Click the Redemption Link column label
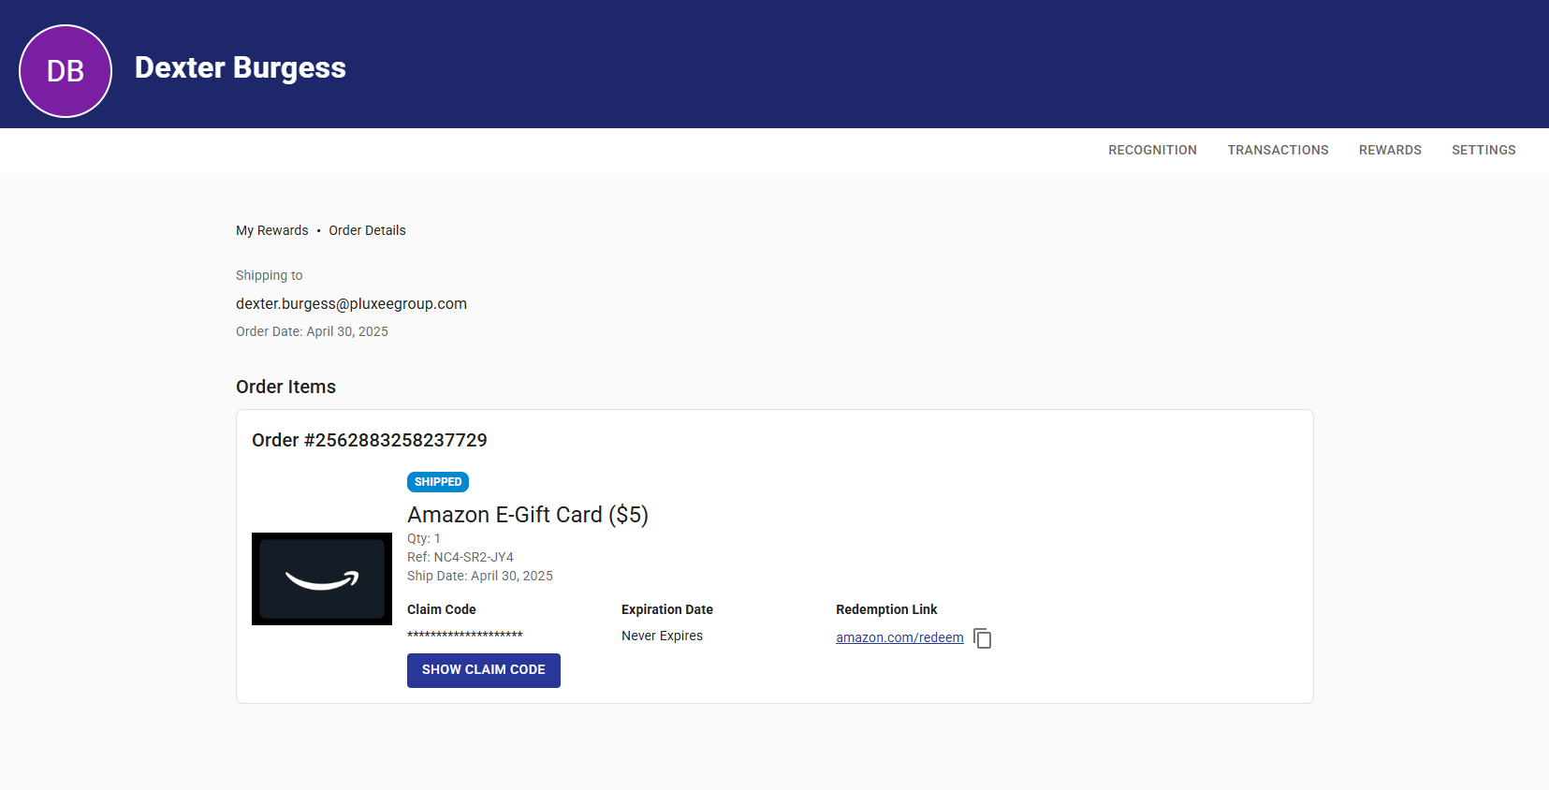Viewport: 1549px width, 790px height. [886, 609]
